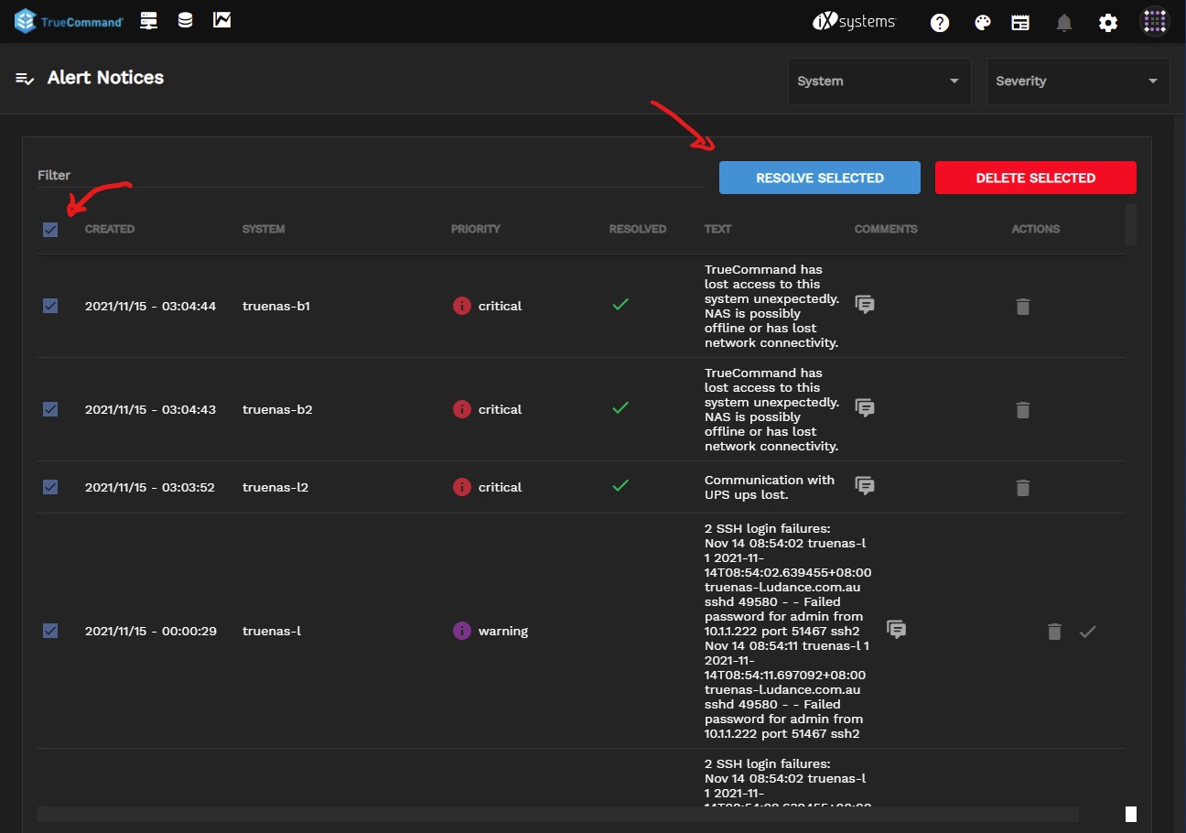Uncheck the truenas-b2 alert checkbox
The height and width of the screenshot is (833, 1186).
tap(50, 409)
